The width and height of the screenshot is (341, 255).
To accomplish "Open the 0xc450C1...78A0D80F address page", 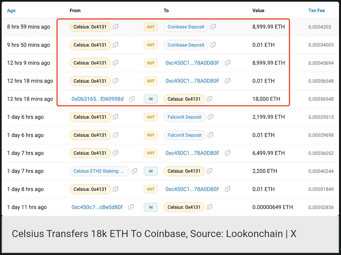I will (x=192, y=63).
